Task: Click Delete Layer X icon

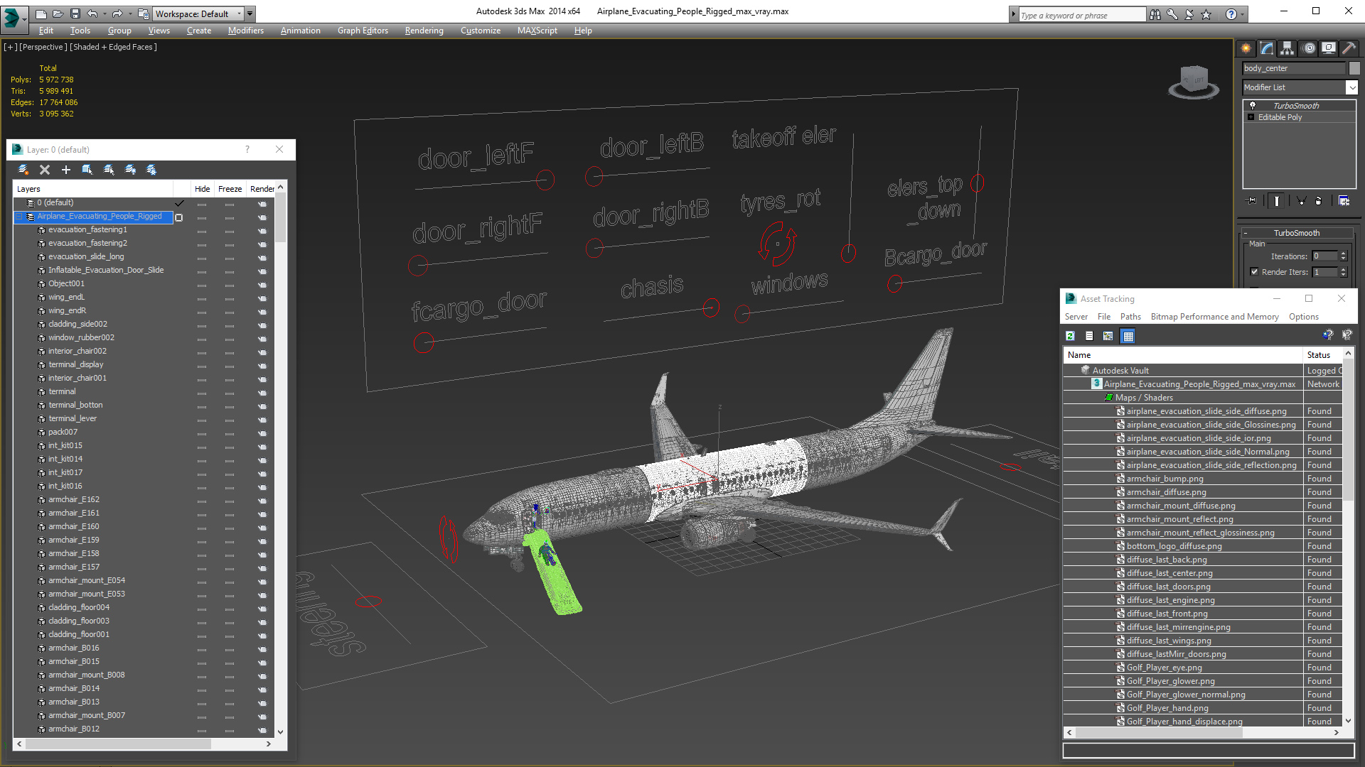Action: 45,170
